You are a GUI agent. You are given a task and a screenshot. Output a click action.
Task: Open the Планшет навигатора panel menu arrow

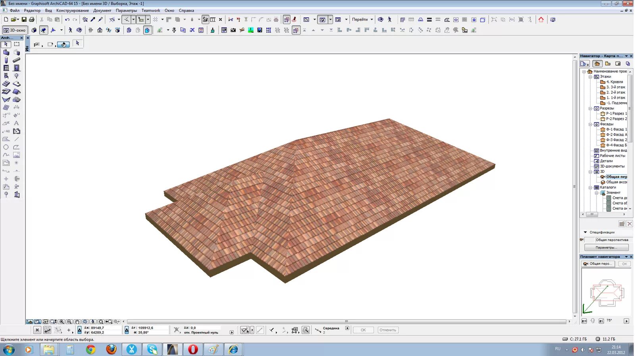tap(626, 257)
